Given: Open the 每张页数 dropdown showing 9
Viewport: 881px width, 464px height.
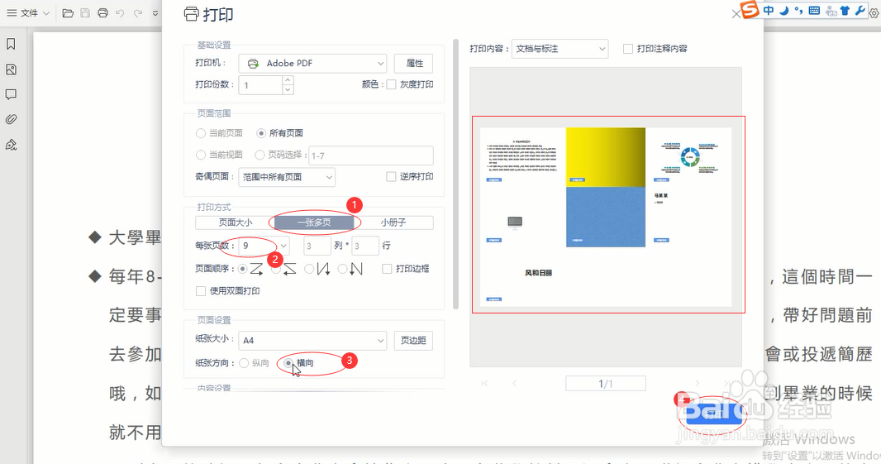Looking at the screenshot, I should tap(264, 246).
